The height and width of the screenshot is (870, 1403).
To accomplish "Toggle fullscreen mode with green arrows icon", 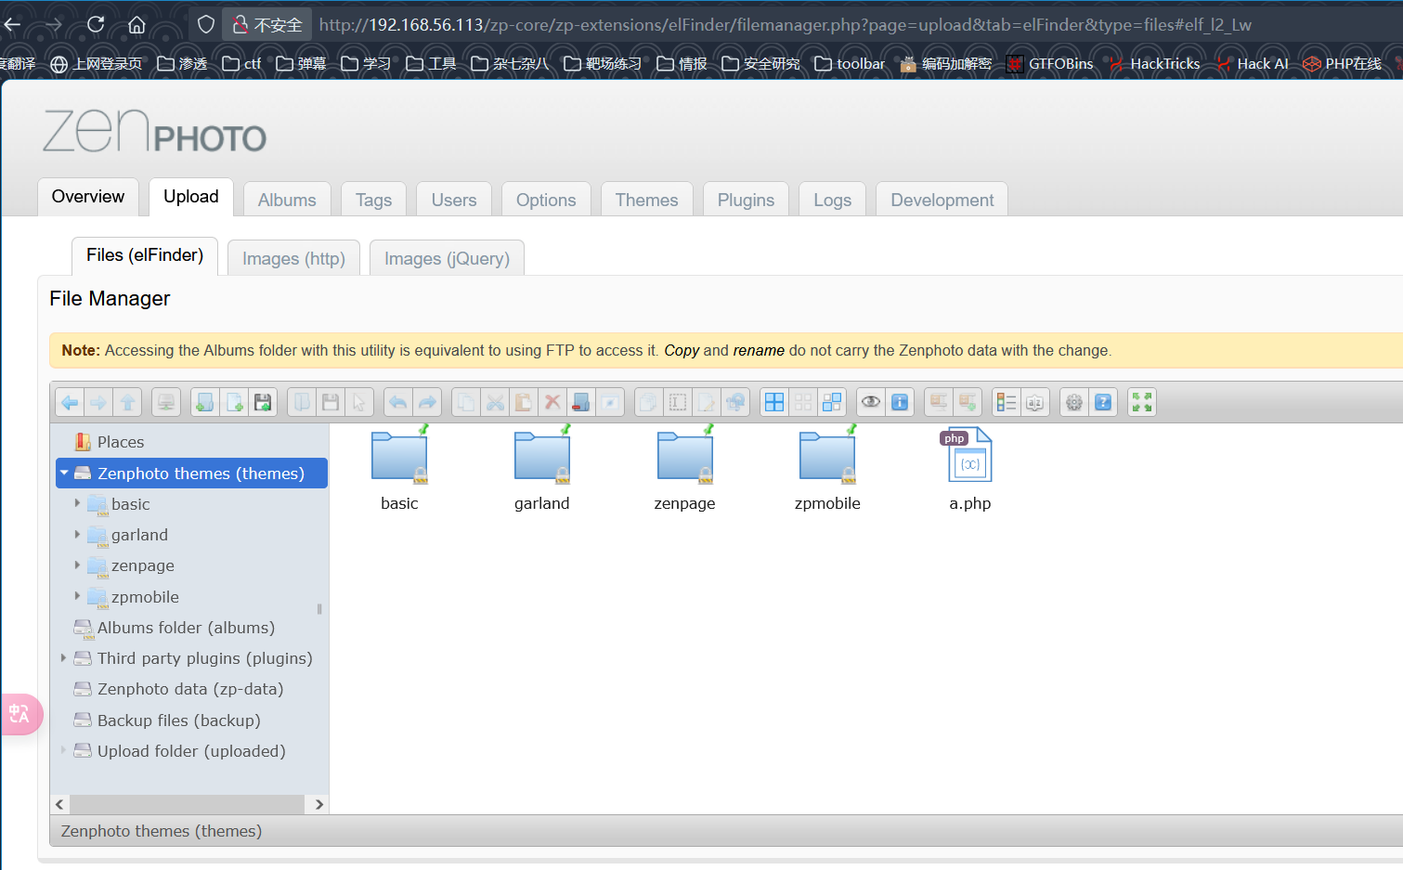I will [1142, 402].
